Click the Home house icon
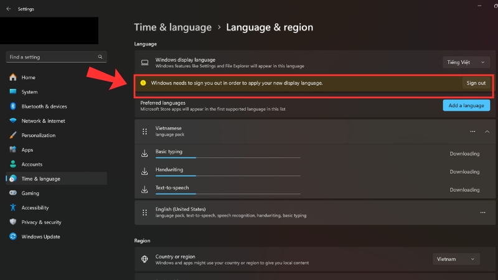 (x=13, y=77)
